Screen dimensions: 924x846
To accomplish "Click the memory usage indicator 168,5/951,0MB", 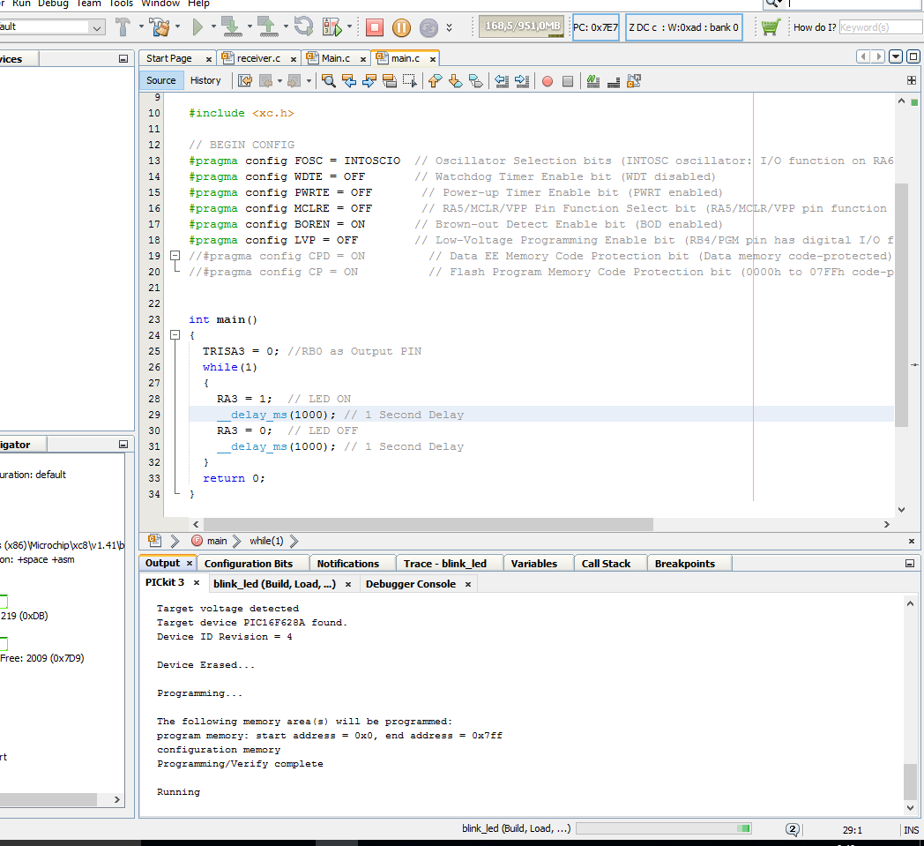I will point(522,27).
